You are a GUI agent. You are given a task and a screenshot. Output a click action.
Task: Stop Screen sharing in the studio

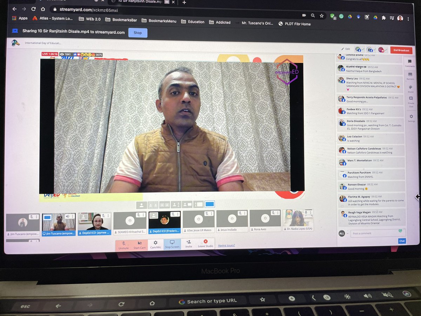pyautogui.click(x=172, y=244)
